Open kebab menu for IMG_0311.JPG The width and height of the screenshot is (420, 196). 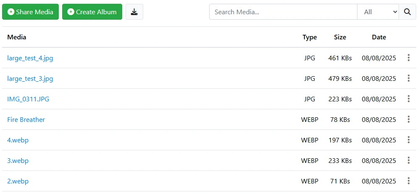coord(408,99)
